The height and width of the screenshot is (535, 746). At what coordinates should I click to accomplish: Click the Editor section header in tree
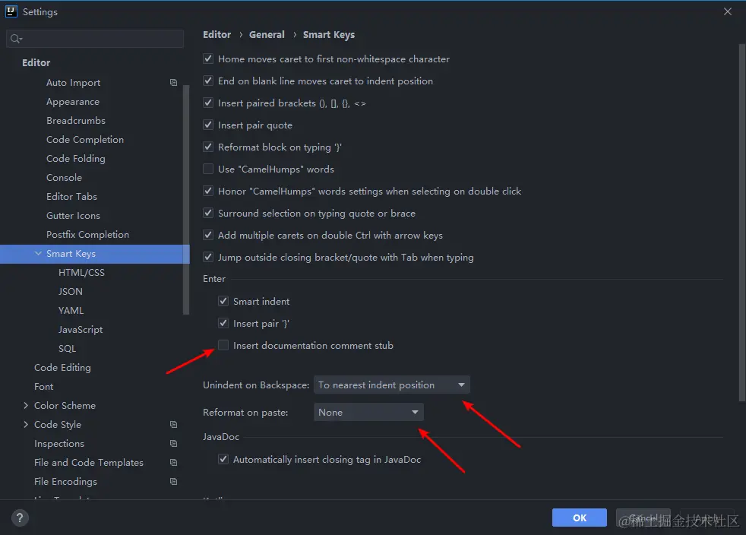pyautogui.click(x=36, y=62)
